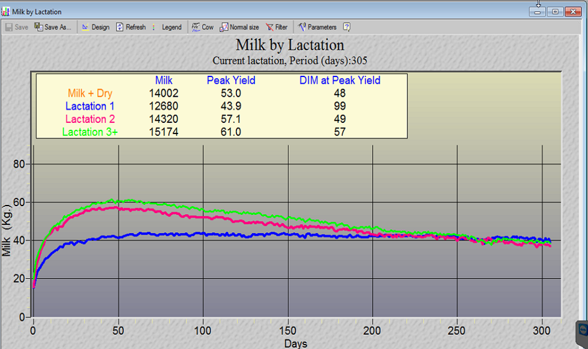The width and height of the screenshot is (588, 349).
Task: Click the Save toolbar button
Action: point(17,27)
